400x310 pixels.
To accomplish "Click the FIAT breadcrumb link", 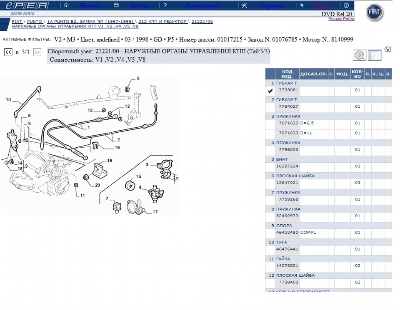I will tap(17, 22).
